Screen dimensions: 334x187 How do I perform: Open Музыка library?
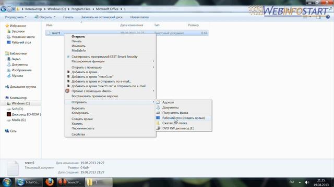[15, 75]
